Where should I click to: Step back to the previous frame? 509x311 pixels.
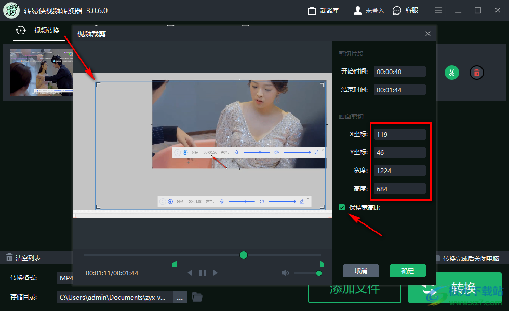pyautogui.click(x=191, y=273)
